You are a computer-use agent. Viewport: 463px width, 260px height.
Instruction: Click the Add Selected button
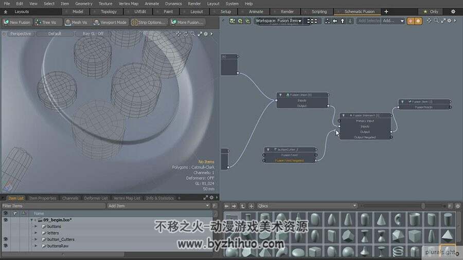[369, 21]
